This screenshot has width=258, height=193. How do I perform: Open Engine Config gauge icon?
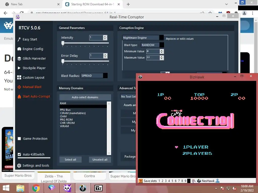click(x=19, y=49)
